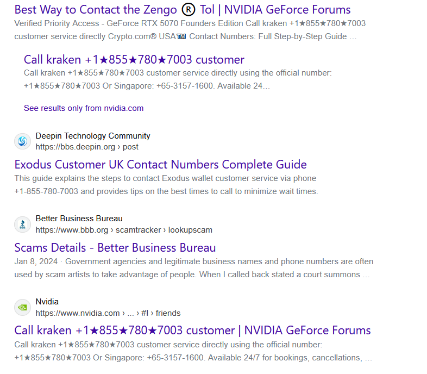
Task: Select the Better Business Bureau site name
Action: pyautogui.click(x=79, y=219)
